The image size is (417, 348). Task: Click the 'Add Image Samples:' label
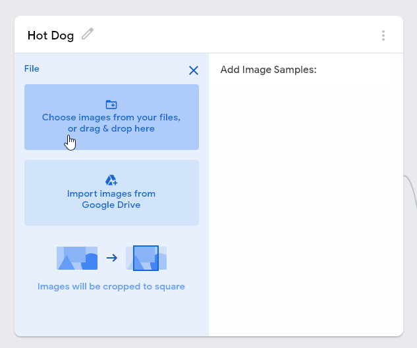[x=269, y=70]
